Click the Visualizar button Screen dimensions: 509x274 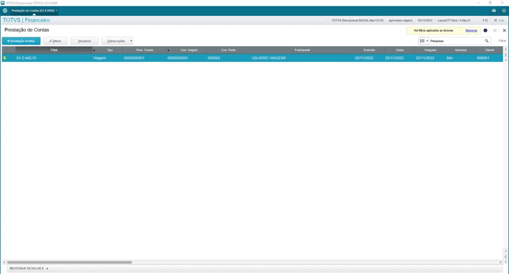pos(84,41)
